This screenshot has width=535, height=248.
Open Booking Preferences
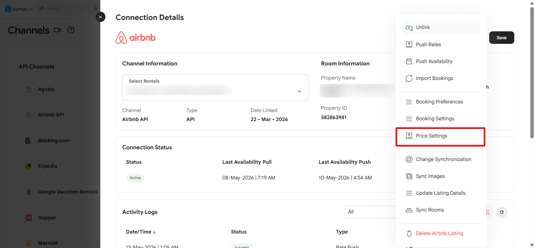coord(441,101)
